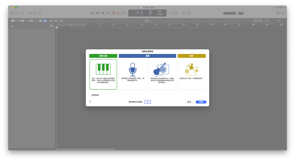Click the plus add track button
The image size is (295, 161).
12,26
